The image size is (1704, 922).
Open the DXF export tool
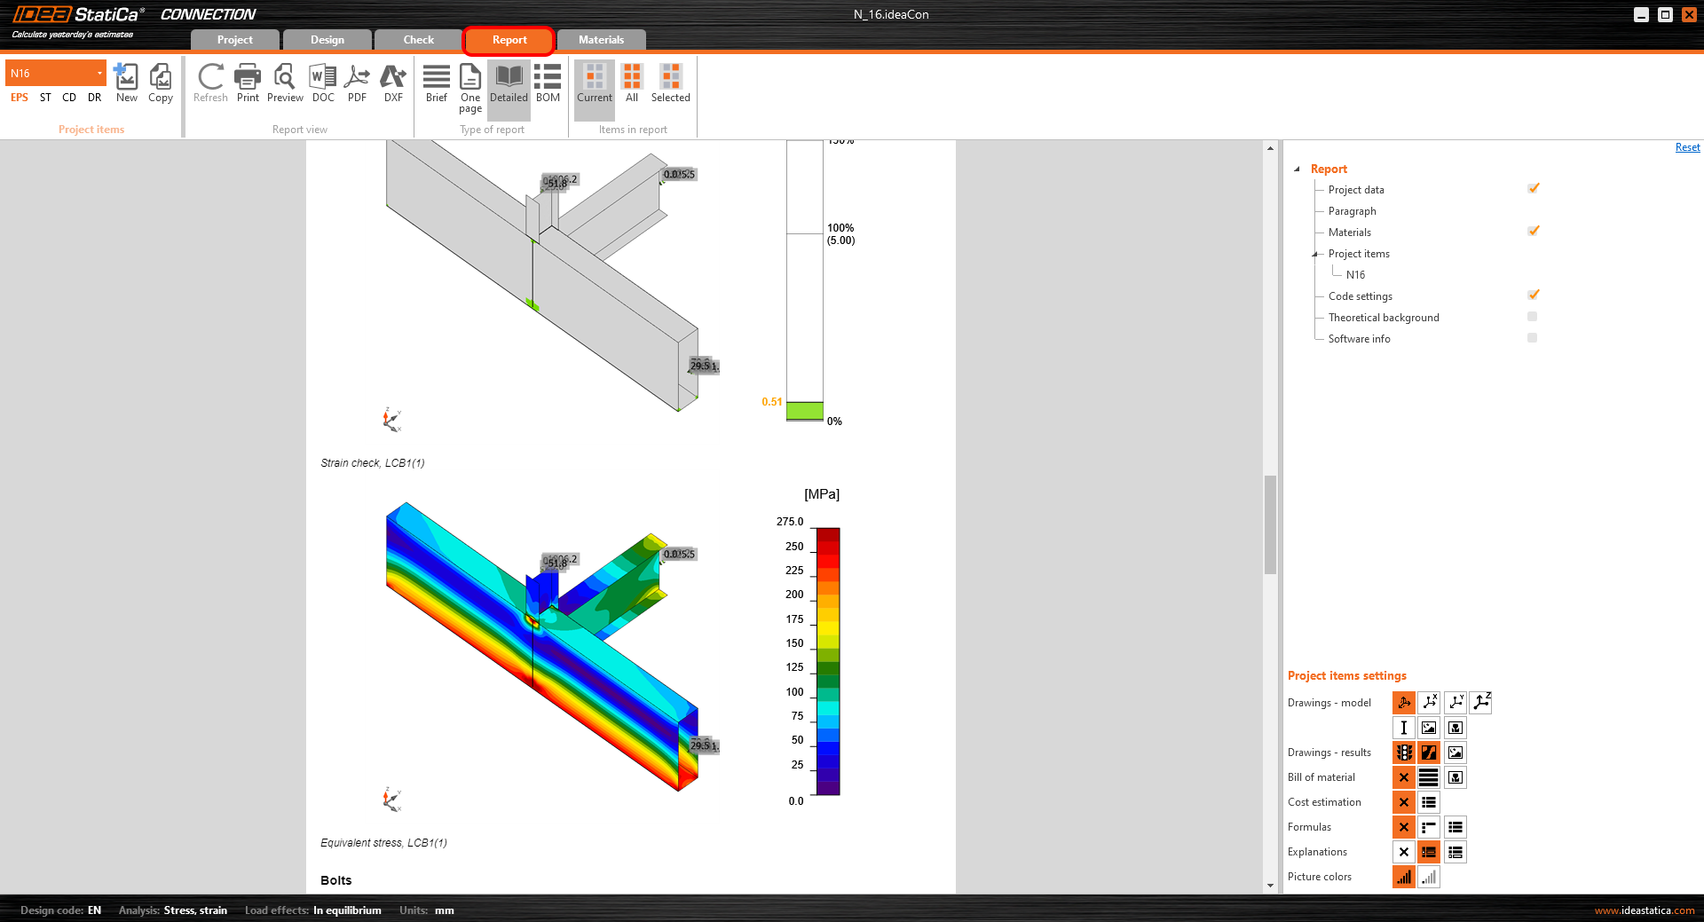(392, 84)
